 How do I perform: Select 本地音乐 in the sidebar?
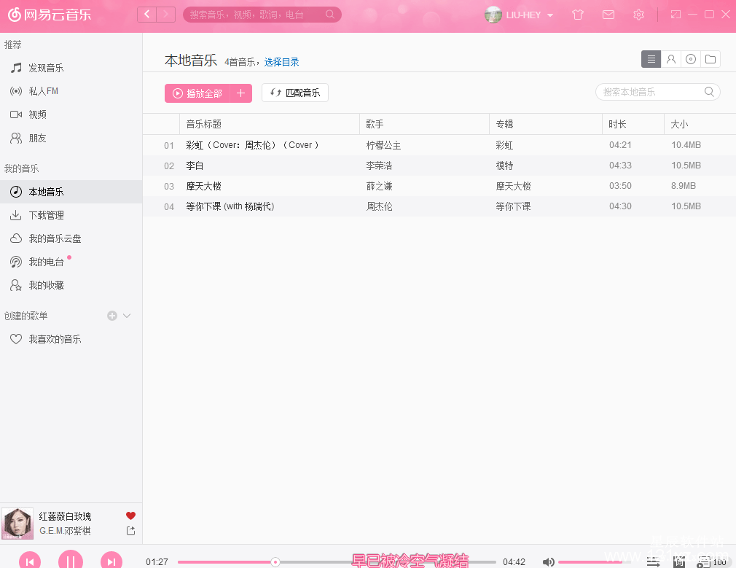[71, 192]
